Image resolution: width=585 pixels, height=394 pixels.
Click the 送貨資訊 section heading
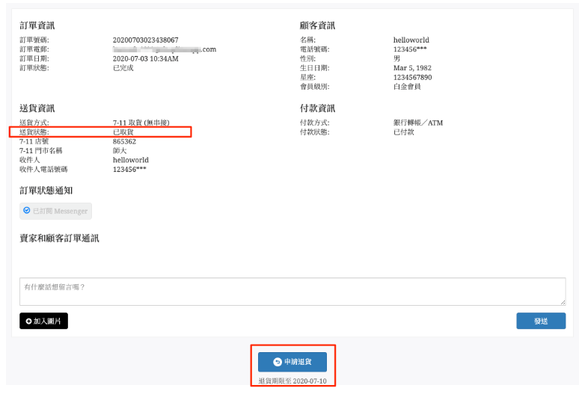coord(37,108)
